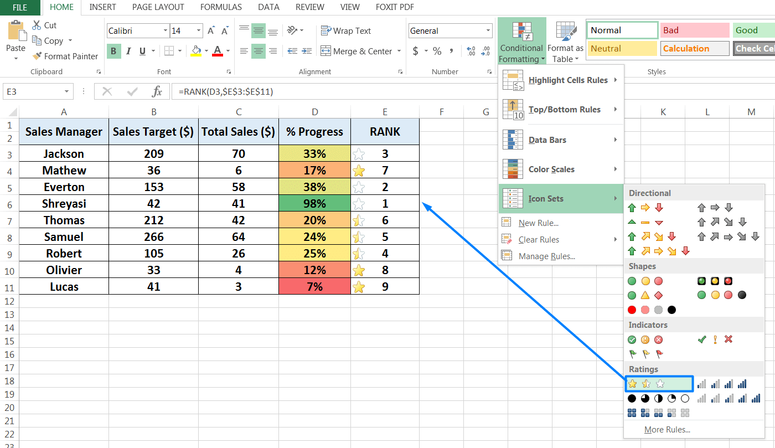Expand Top/Bottom Rules submenu
The width and height of the screenshot is (775, 448).
coord(561,110)
